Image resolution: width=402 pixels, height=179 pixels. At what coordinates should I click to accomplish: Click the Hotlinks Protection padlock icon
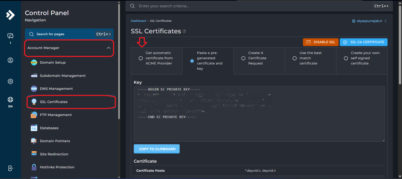click(x=34, y=167)
